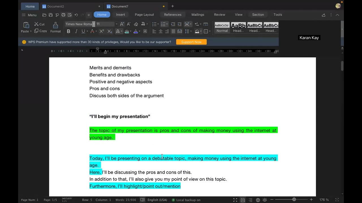Screen dimensions: 362x203
Task: Expand the bullet list dropdown arrow
Action: point(158,24)
